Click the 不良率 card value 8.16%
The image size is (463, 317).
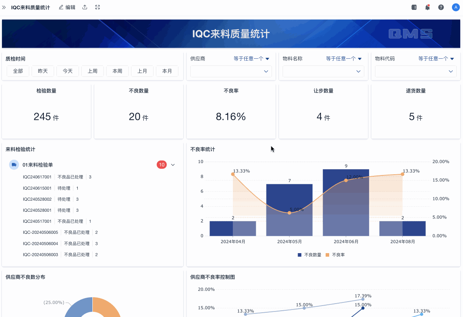point(231,117)
